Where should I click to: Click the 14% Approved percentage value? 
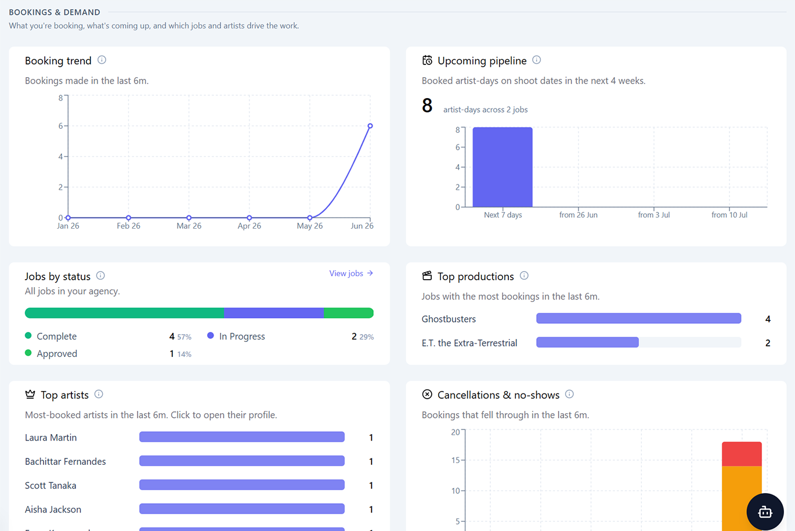click(185, 355)
